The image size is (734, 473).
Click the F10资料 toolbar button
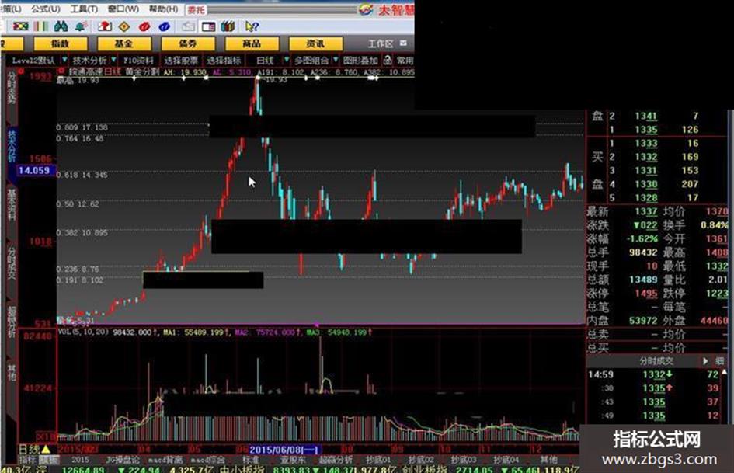(138, 61)
